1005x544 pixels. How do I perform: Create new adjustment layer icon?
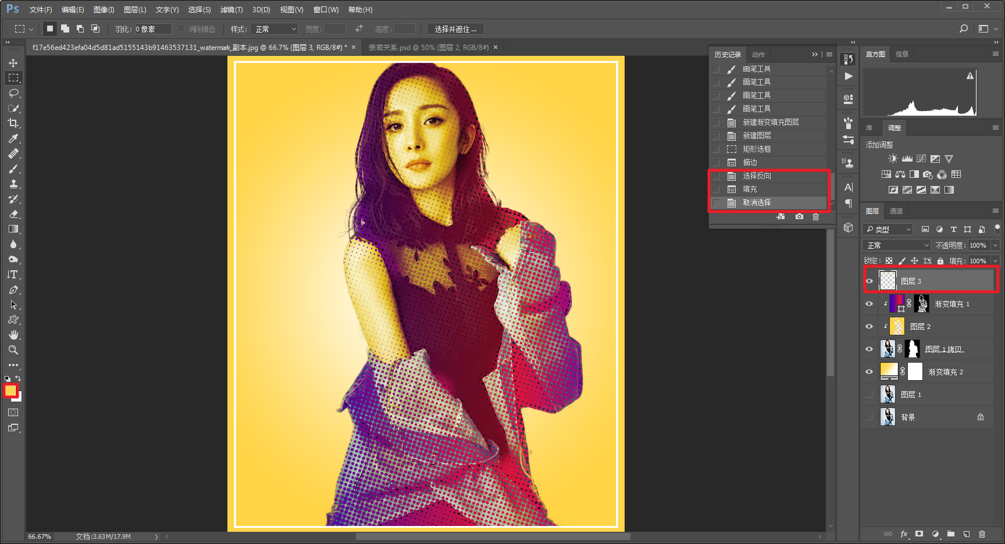point(935,534)
